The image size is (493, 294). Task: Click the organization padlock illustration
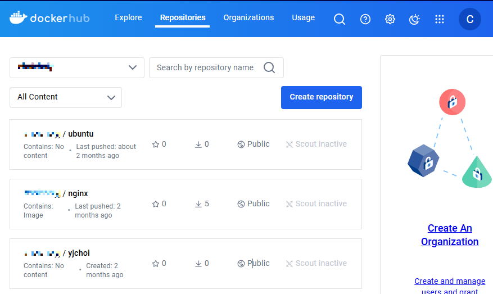[450, 138]
